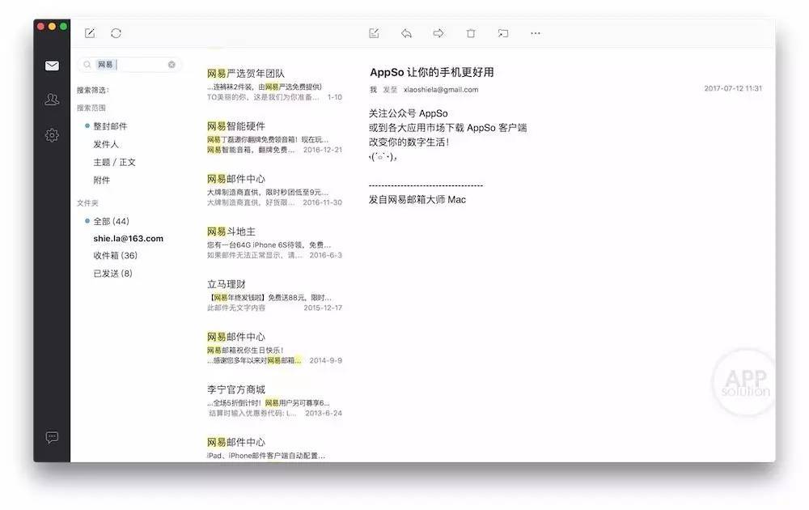Screen dimensions: 809x510
Task: Refresh the mailbox
Action: coord(116,33)
